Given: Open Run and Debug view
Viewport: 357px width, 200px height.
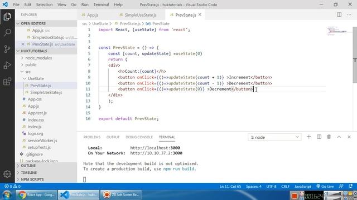Looking at the screenshot, I should coord(7,66).
